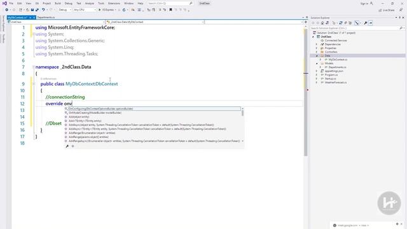This screenshot has height=229, width=407.
Task: Select Program.cs in Solution Explorer
Action: 331,75
